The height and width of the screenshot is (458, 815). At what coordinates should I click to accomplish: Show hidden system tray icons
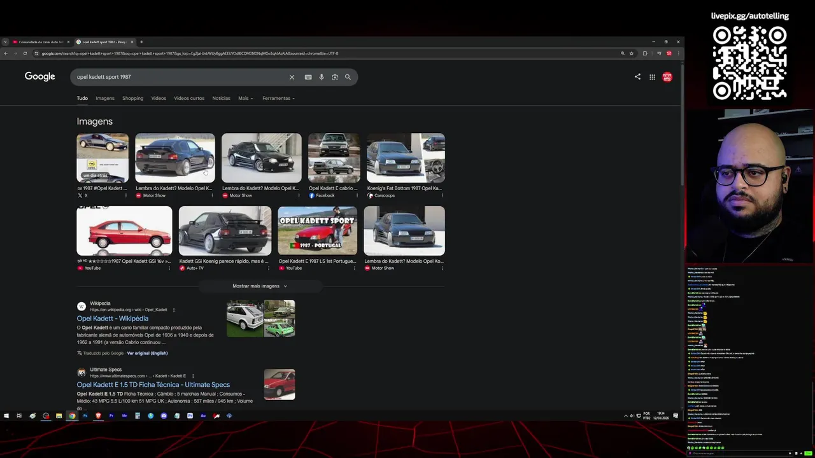pos(625,416)
